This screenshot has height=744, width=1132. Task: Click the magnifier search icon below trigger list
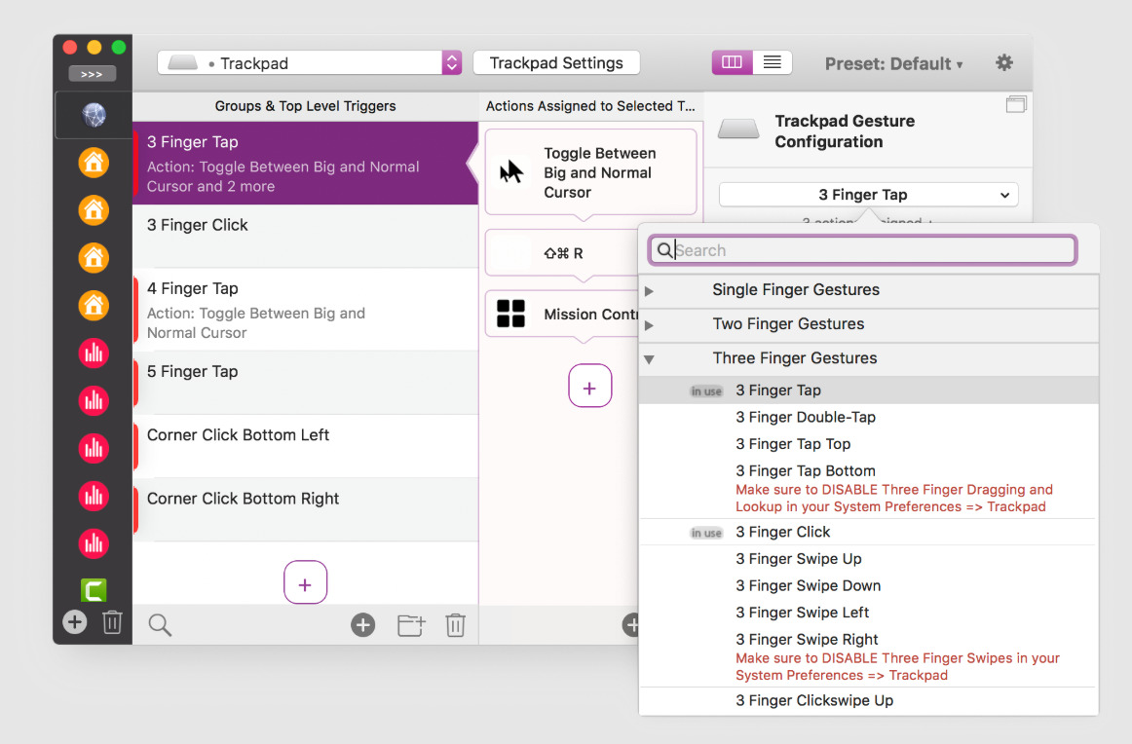coord(160,624)
